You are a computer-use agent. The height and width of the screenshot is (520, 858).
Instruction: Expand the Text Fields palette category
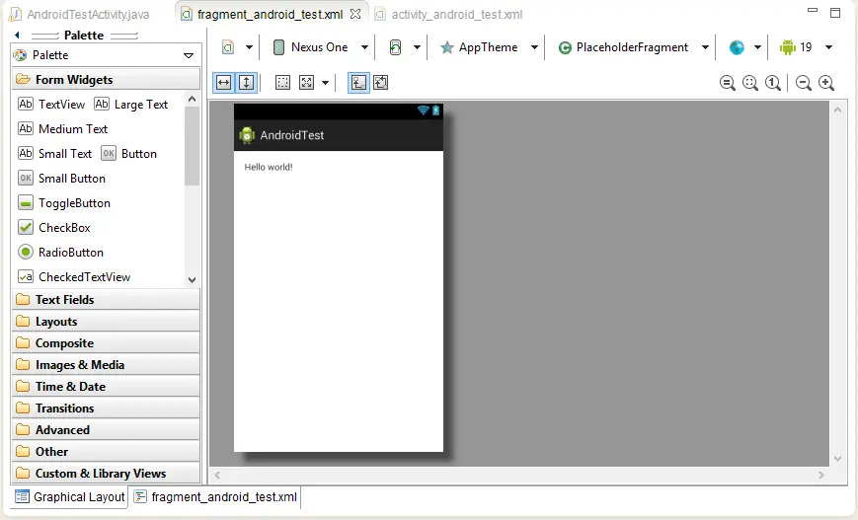click(64, 299)
